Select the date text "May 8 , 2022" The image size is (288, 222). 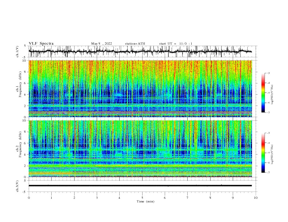click(101, 44)
